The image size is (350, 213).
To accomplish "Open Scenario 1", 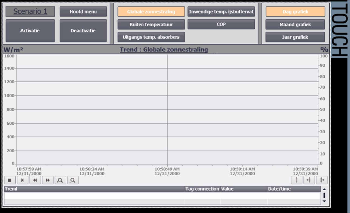I will point(30,11).
